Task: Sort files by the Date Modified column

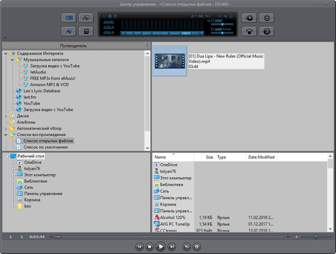Action: point(261,157)
